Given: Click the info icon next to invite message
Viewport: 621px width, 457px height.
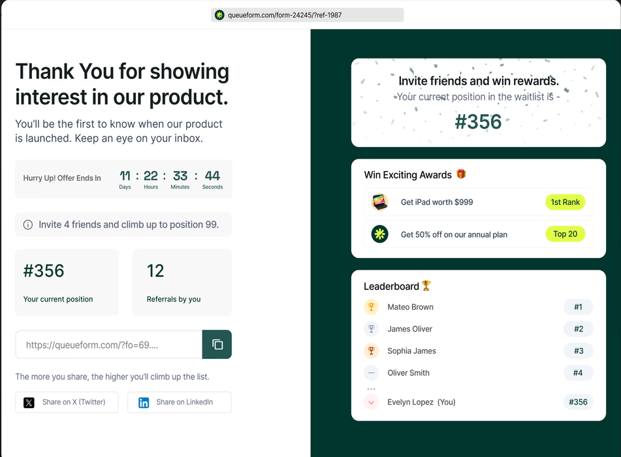Looking at the screenshot, I should coord(27,224).
